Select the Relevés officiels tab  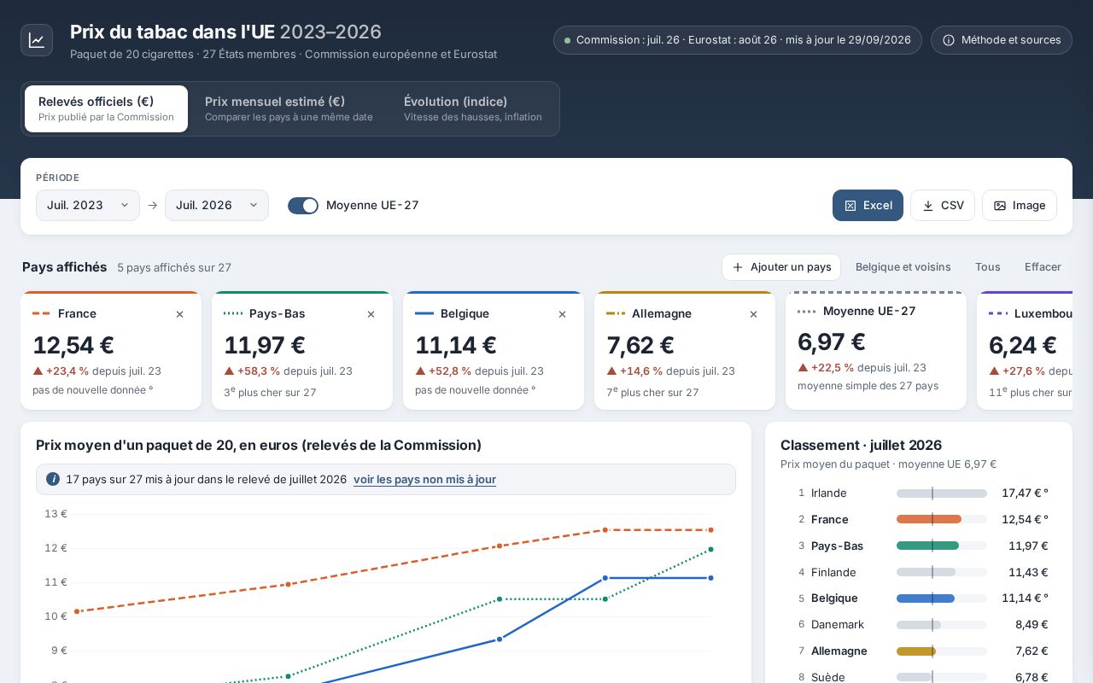point(106,108)
